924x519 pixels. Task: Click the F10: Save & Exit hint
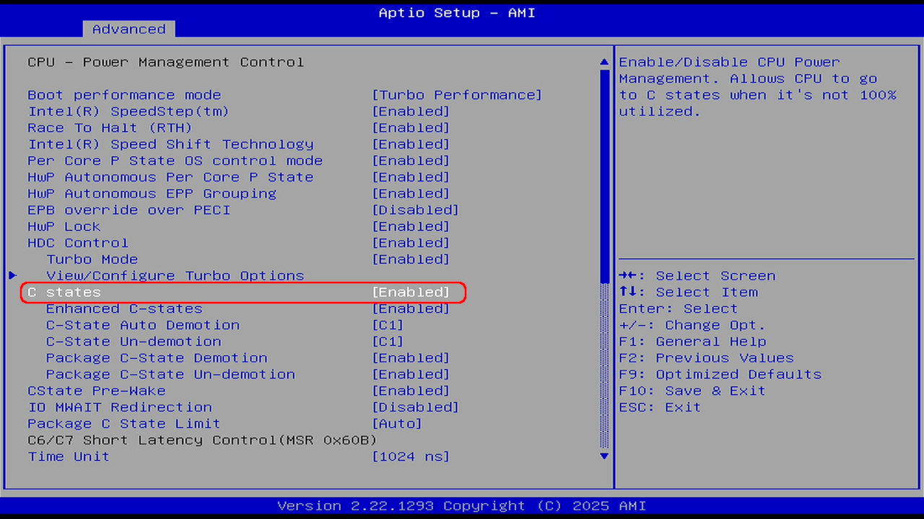point(692,391)
